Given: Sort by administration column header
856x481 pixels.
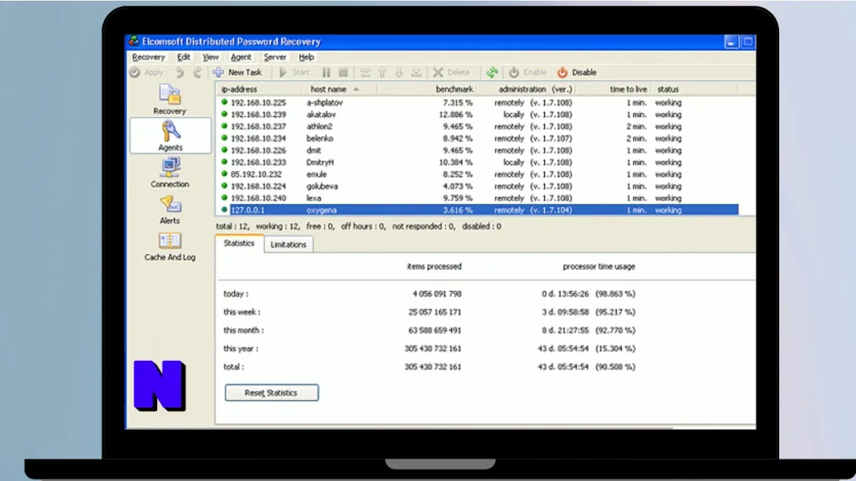Looking at the screenshot, I should pos(527,89).
